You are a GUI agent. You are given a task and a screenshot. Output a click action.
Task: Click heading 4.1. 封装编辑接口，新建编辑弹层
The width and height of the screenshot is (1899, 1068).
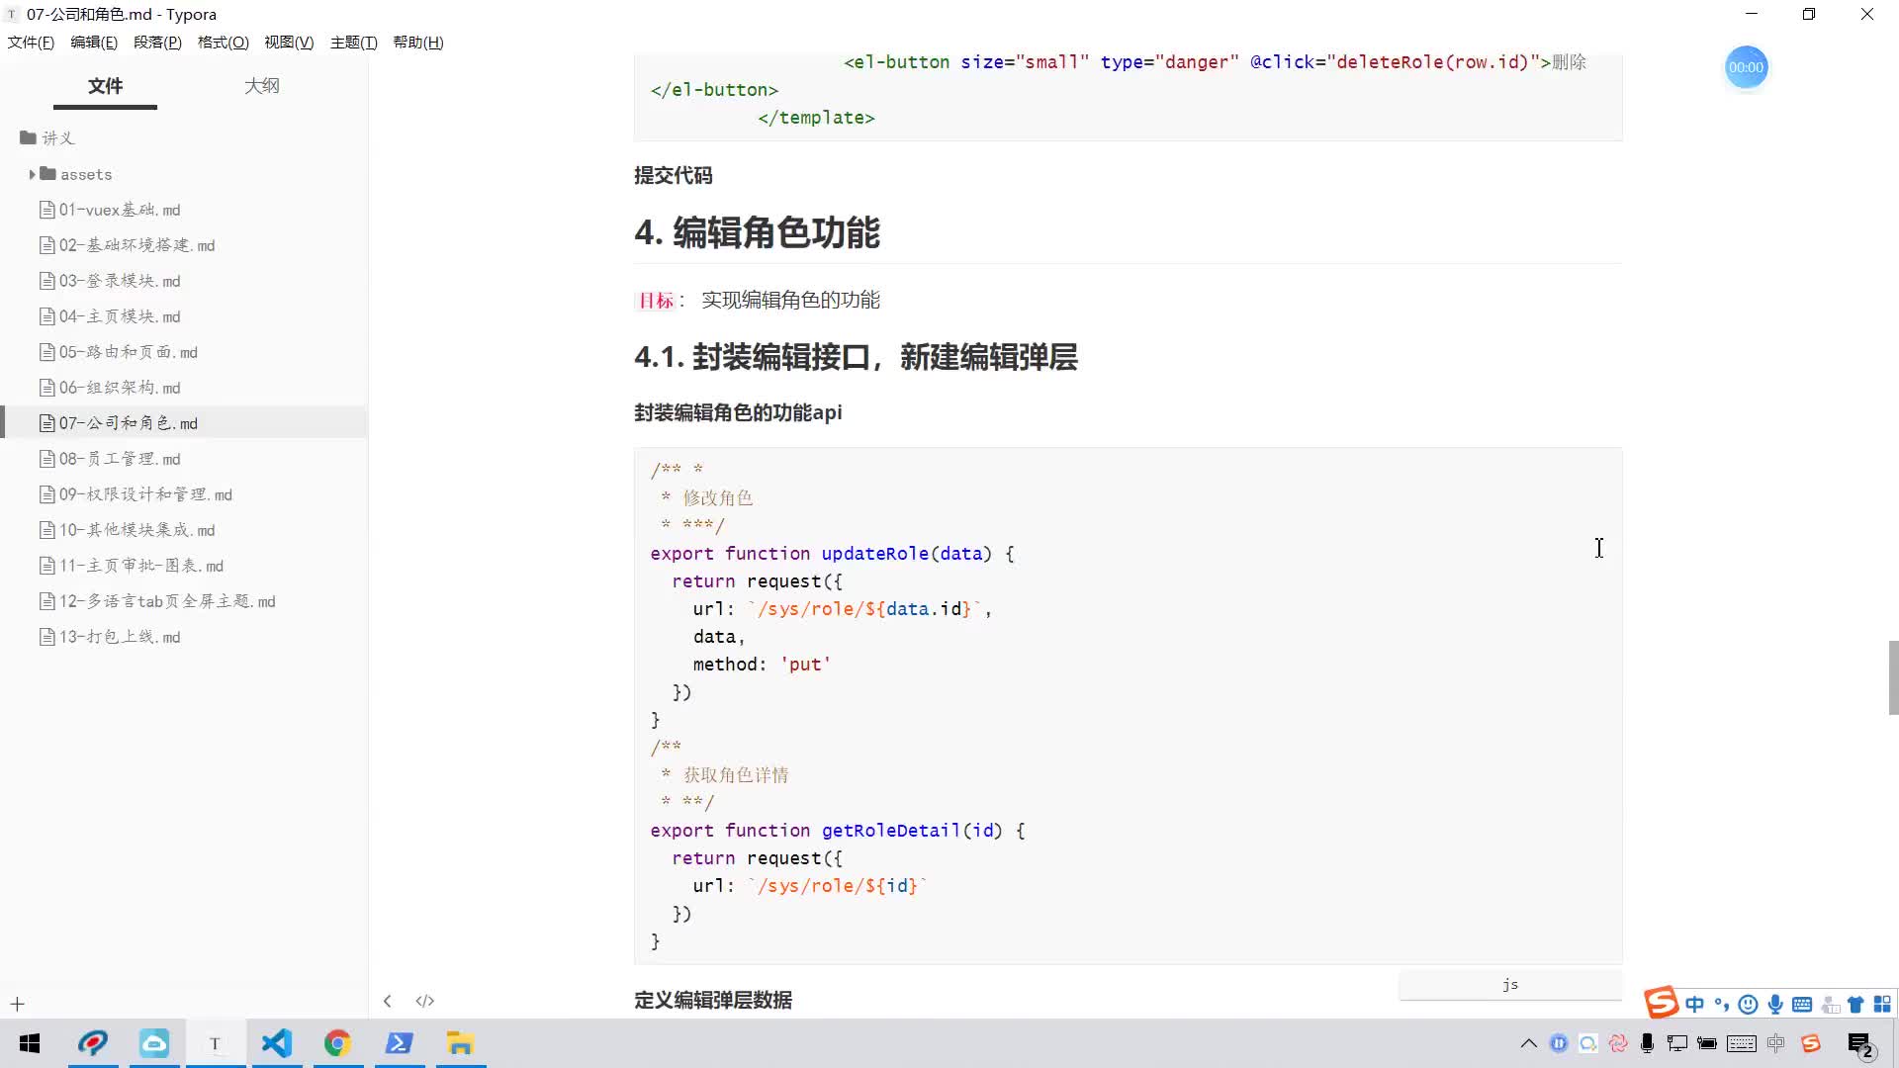pyautogui.click(x=856, y=357)
